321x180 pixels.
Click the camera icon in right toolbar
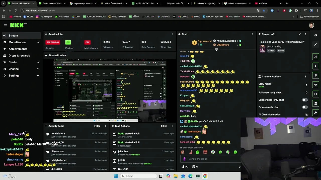[316, 103]
